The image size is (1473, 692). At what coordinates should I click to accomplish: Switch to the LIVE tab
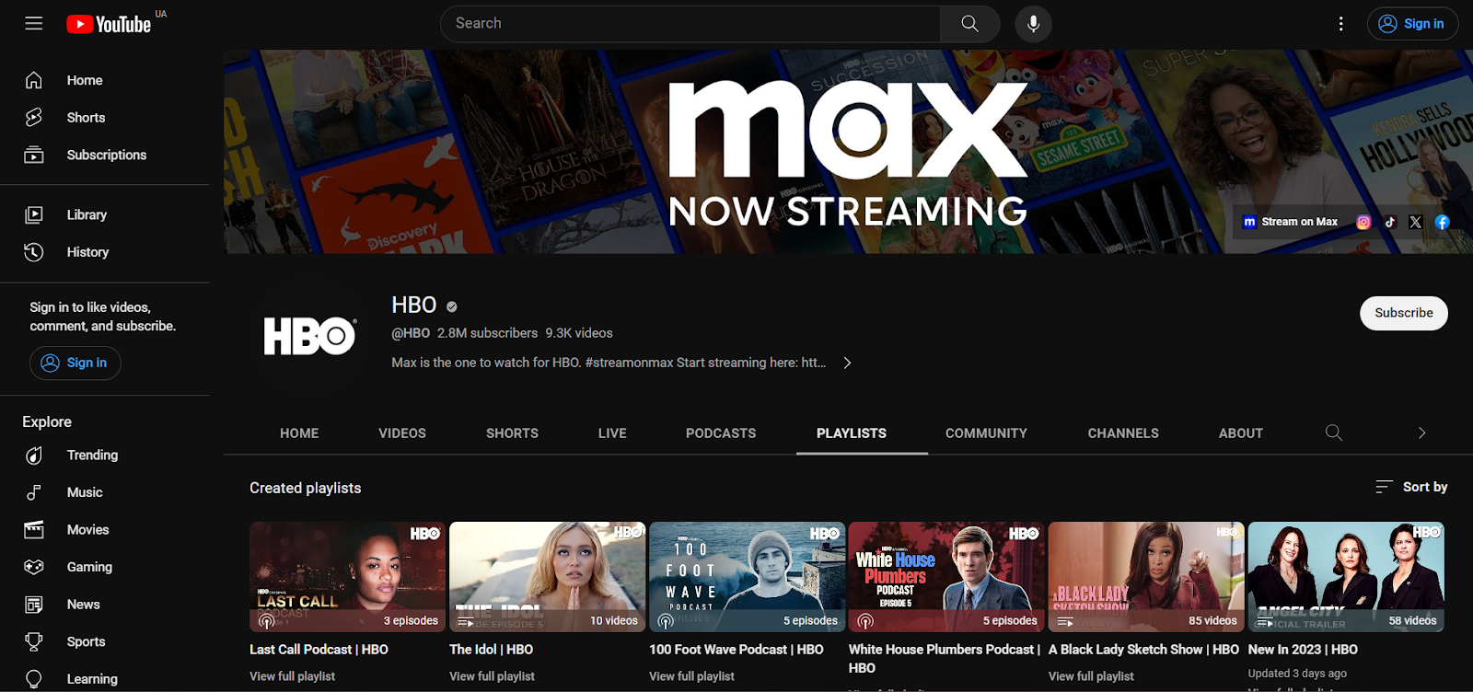tap(612, 432)
